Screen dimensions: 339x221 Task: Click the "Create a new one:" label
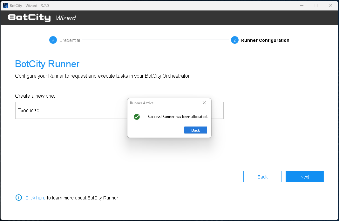pos(35,96)
